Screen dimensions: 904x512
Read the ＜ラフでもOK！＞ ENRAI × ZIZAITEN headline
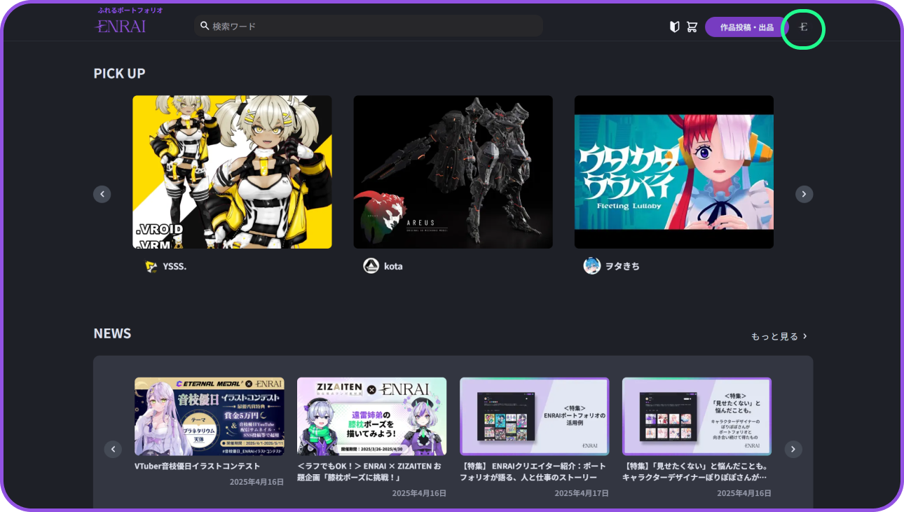click(370, 472)
